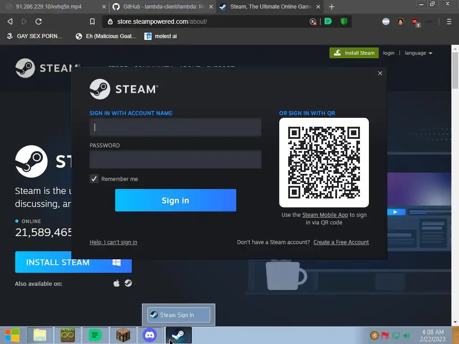Click the address bar URL text
This screenshot has height=344, width=459.
[162, 21]
